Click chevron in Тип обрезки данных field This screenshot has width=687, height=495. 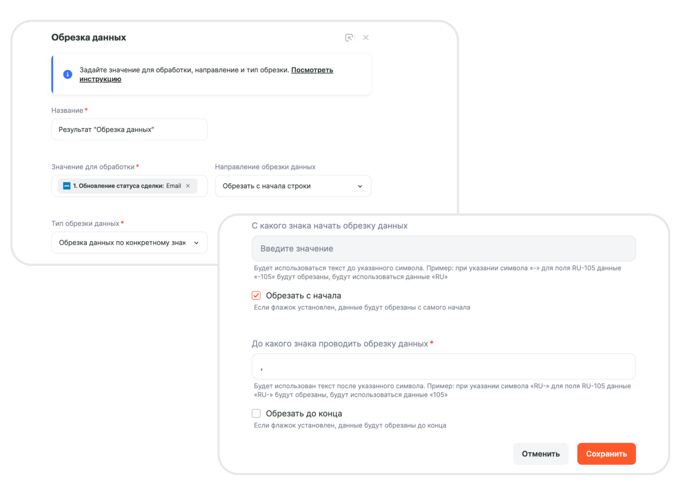(196, 243)
